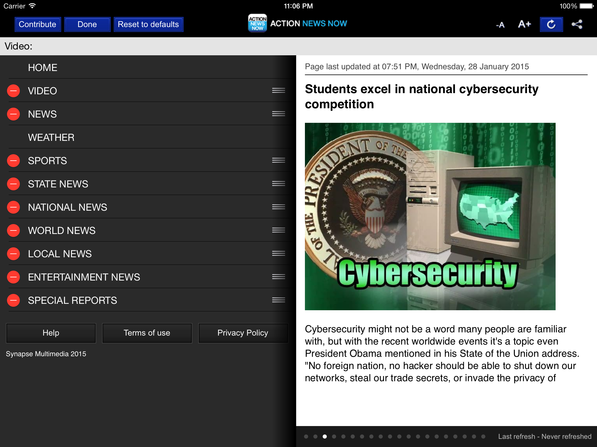Select the 'Synapse Multimedia 2015' footer text
Image resolution: width=597 pixels, height=447 pixels.
click(x=46, y=354)
